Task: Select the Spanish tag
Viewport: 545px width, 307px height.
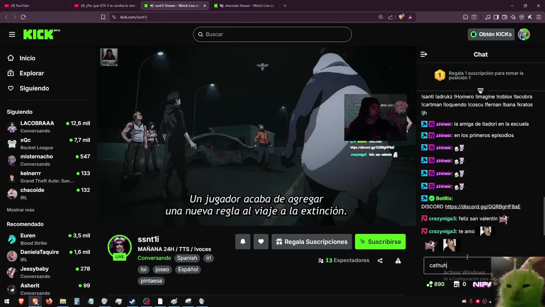Action: click(187, 258)
